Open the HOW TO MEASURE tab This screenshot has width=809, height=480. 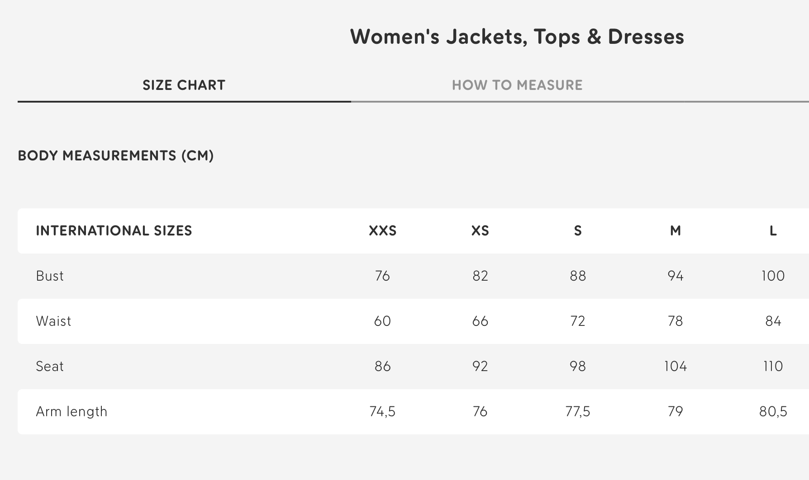pyautogui.click(x=517, y=85)
